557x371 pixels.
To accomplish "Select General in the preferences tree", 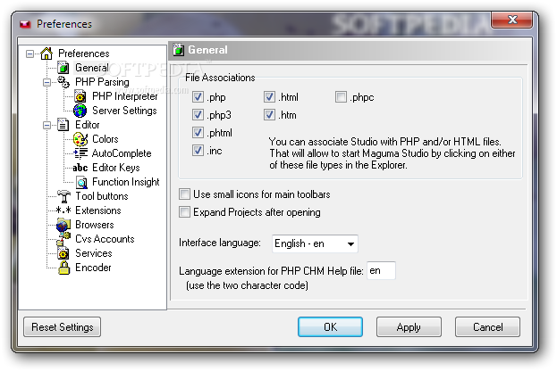I will (92, 67).
